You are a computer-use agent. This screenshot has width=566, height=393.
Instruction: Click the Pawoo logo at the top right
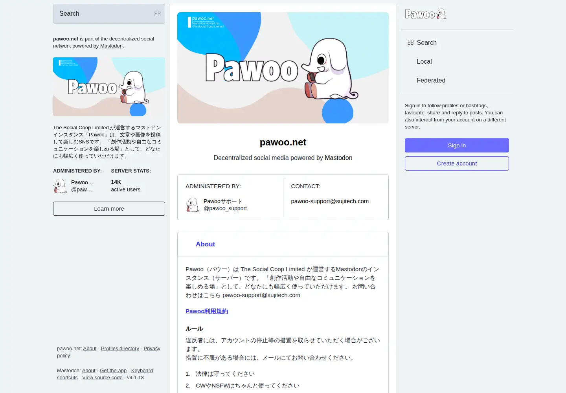pos(426,14)
